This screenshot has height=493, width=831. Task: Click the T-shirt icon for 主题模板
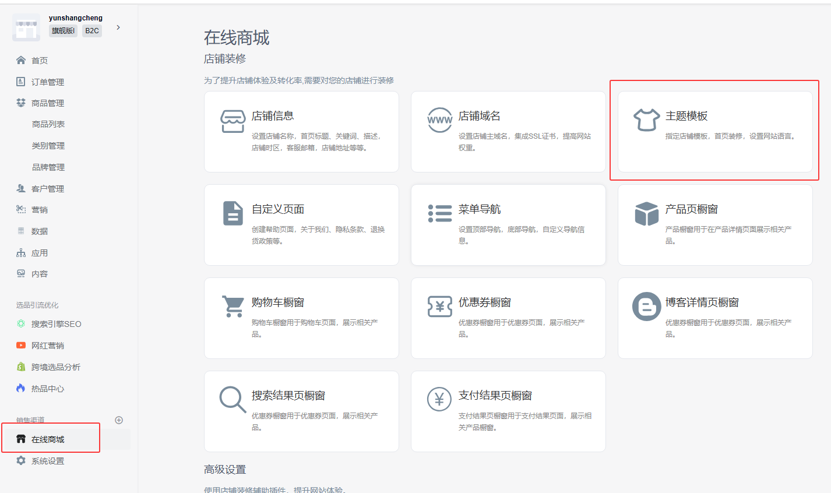coord(646,120)
